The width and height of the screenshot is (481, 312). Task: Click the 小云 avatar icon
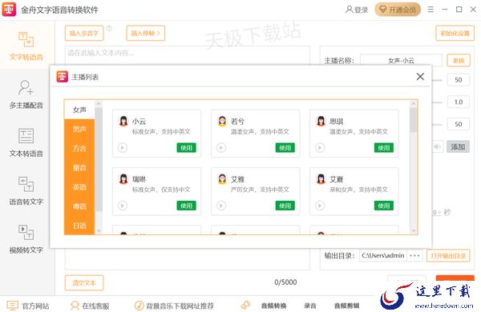(123, 122)
